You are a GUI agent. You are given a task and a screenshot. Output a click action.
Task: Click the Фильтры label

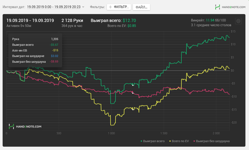coord(97,7)
